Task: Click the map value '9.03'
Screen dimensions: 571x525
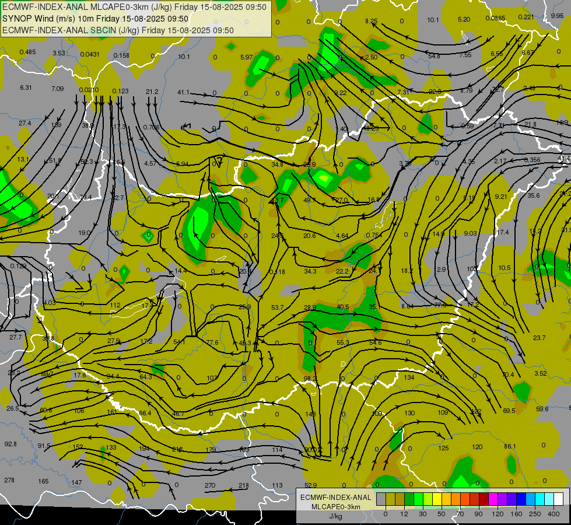Action: click(x=471, y=233)
